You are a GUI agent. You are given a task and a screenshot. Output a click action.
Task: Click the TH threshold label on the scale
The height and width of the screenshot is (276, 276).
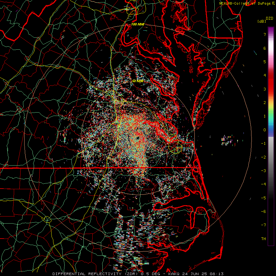coord(263,239)
